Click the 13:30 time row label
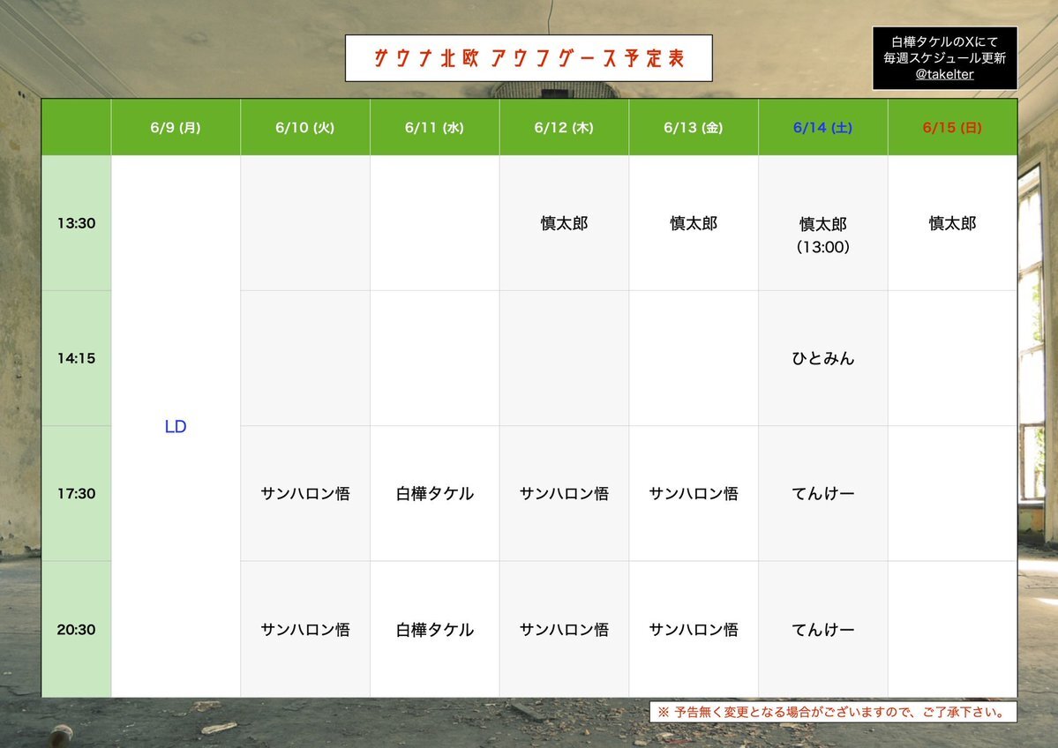1058x748 pixels. coord(76,223)
